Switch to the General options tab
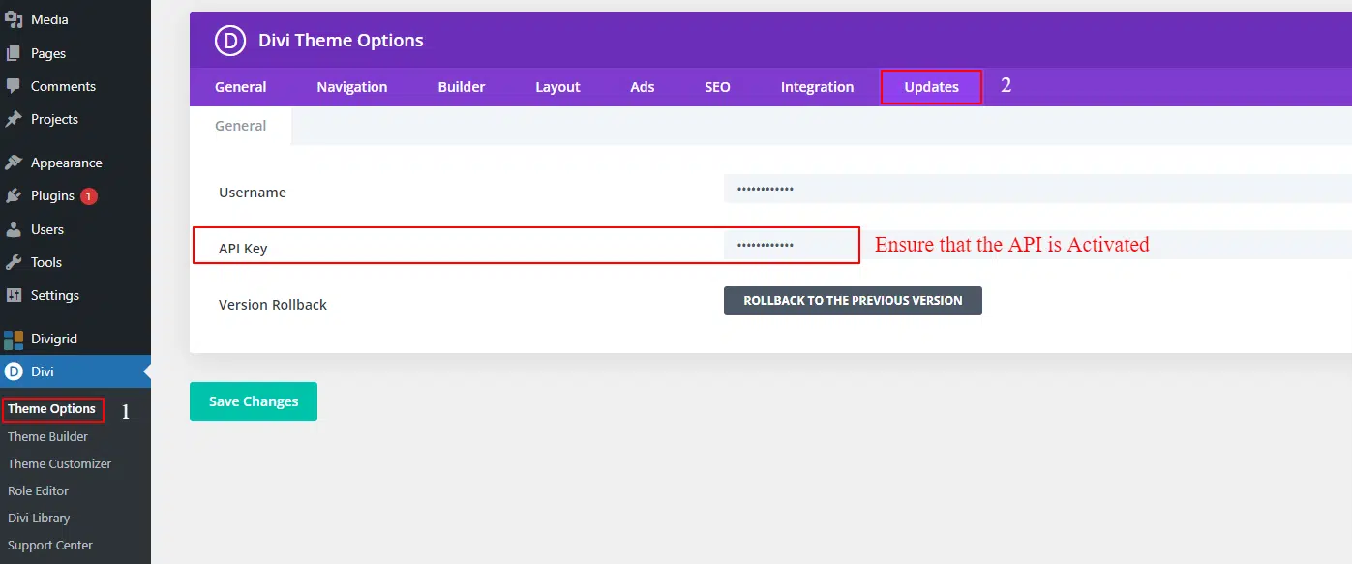Viewport: 1352px width, 564px height. pos(241,87)
